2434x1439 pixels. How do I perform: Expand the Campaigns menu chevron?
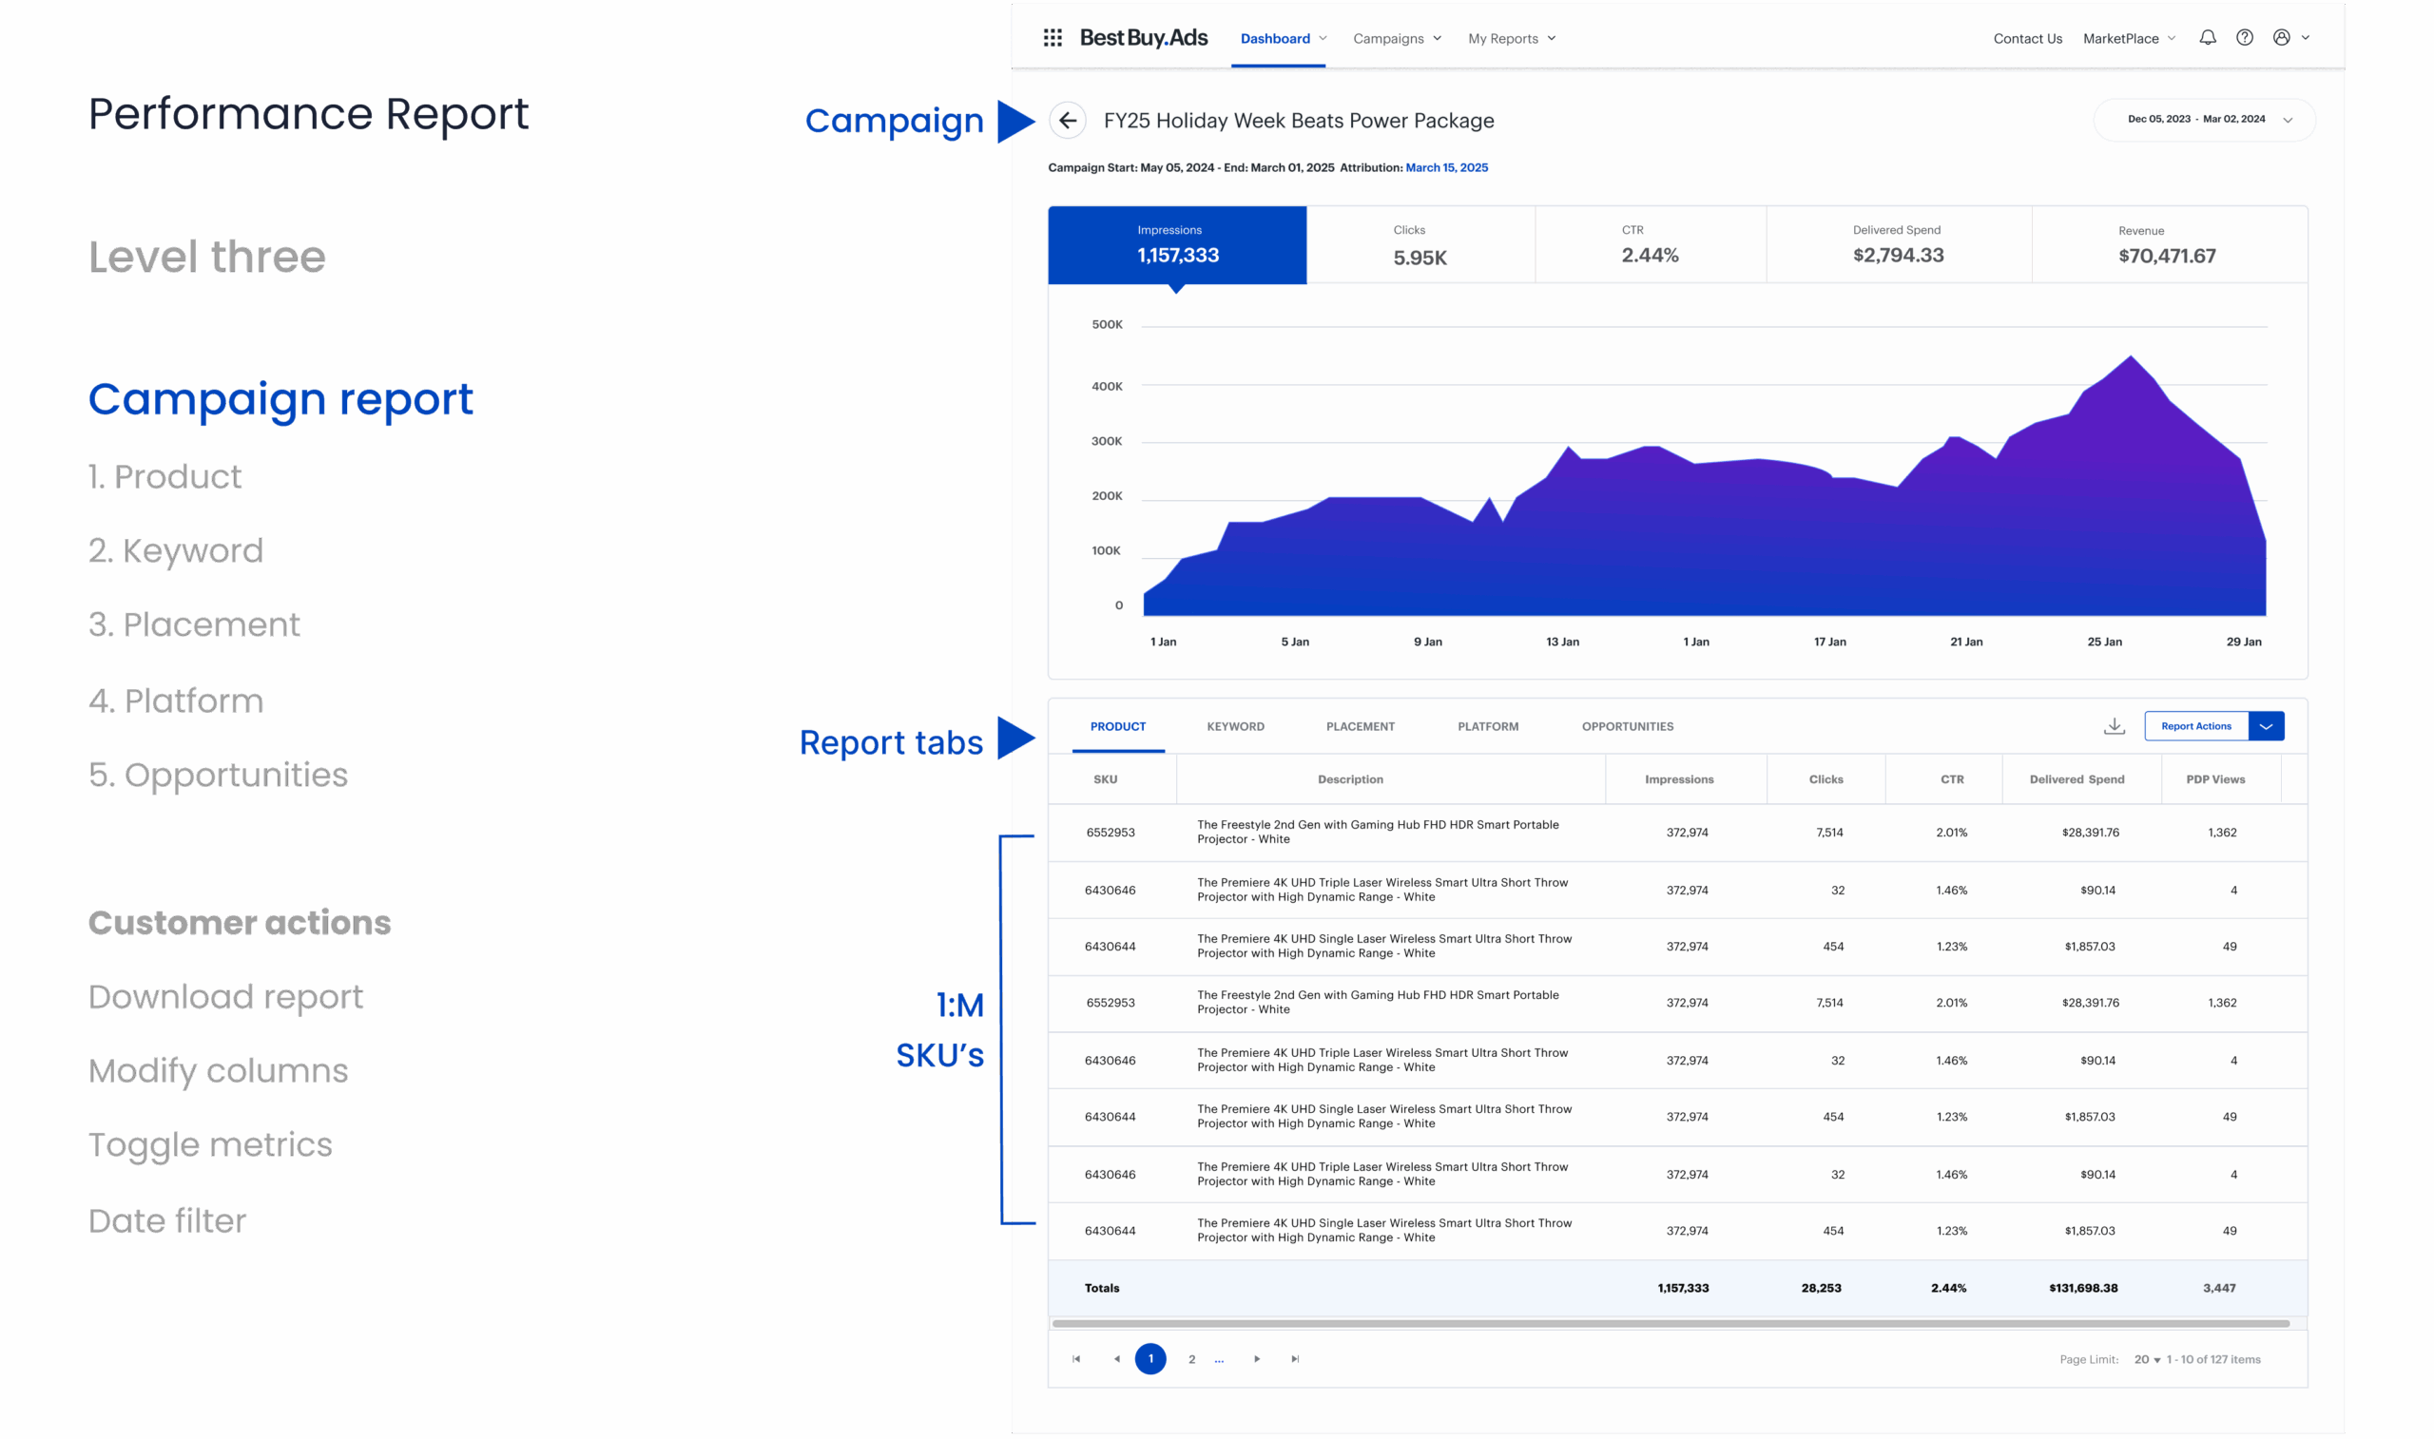[x=1437, y=39]
